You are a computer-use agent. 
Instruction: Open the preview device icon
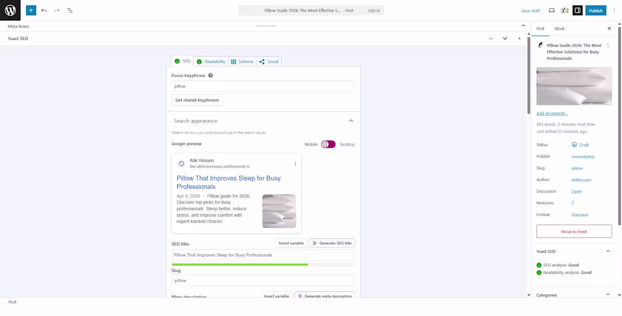(x=551, y=11)
